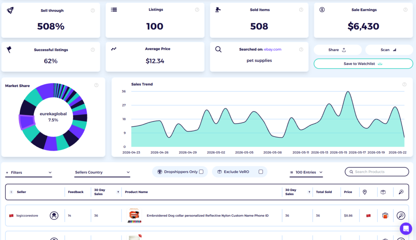Click the Price column header

(x=348, y=192)
